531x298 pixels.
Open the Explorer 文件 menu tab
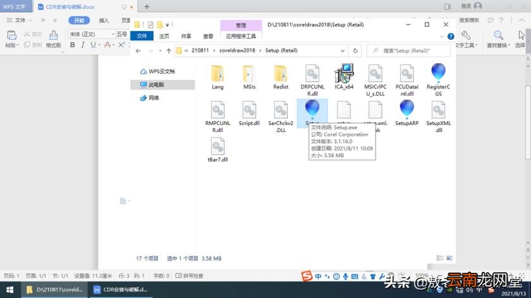point(142,36)
